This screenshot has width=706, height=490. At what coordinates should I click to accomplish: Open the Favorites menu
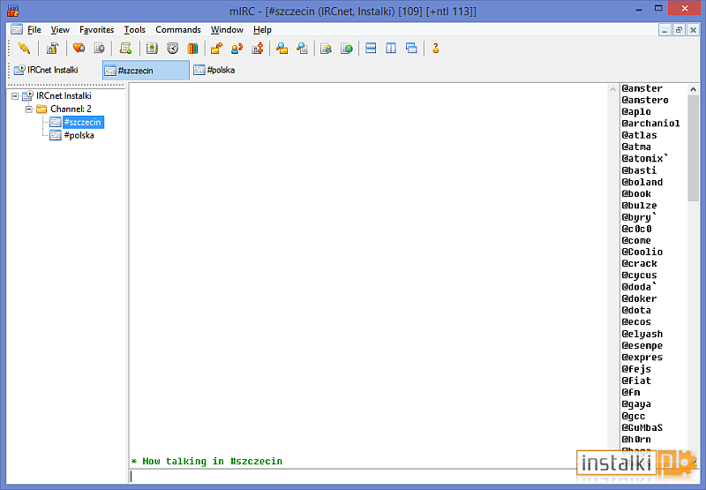[x=96, y=29]
